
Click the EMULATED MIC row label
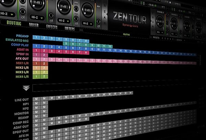17,40
